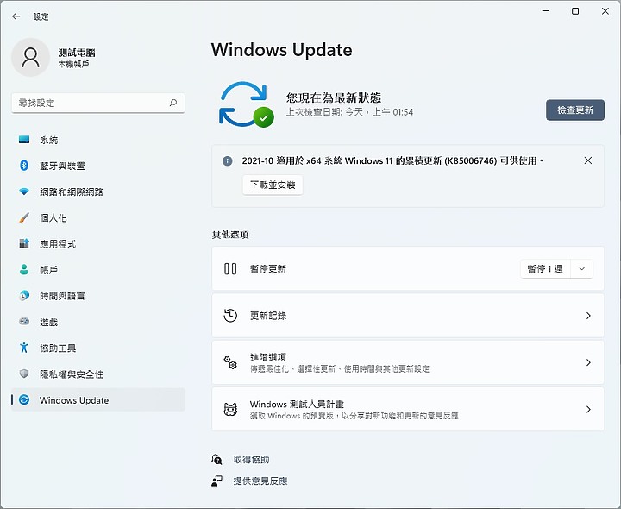Open the 取得協助 link
This screenshot has width=621, height=509.
click(251, 460)
